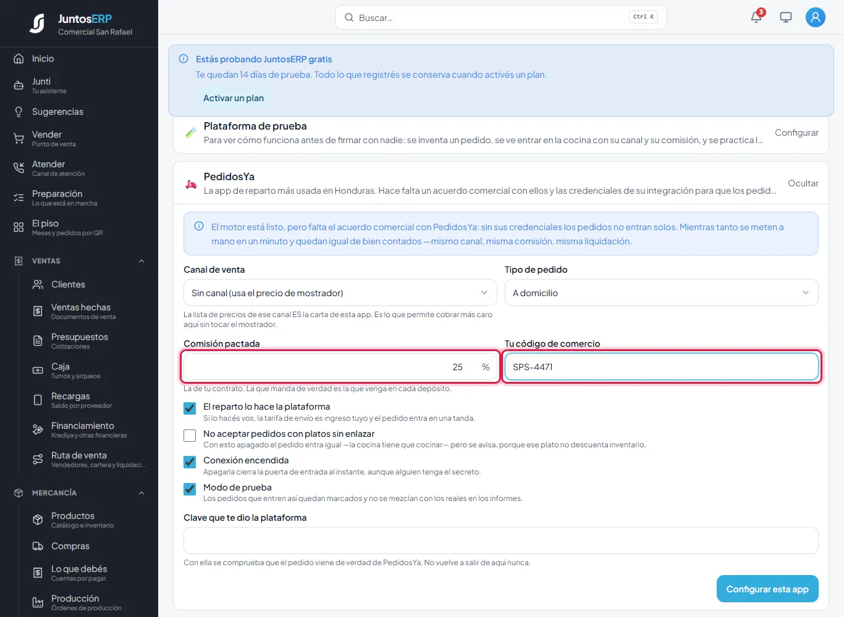844x617 pixels.
Task: Click the monitor display icon
Action: pyautogui.click(x=786, y=17)
